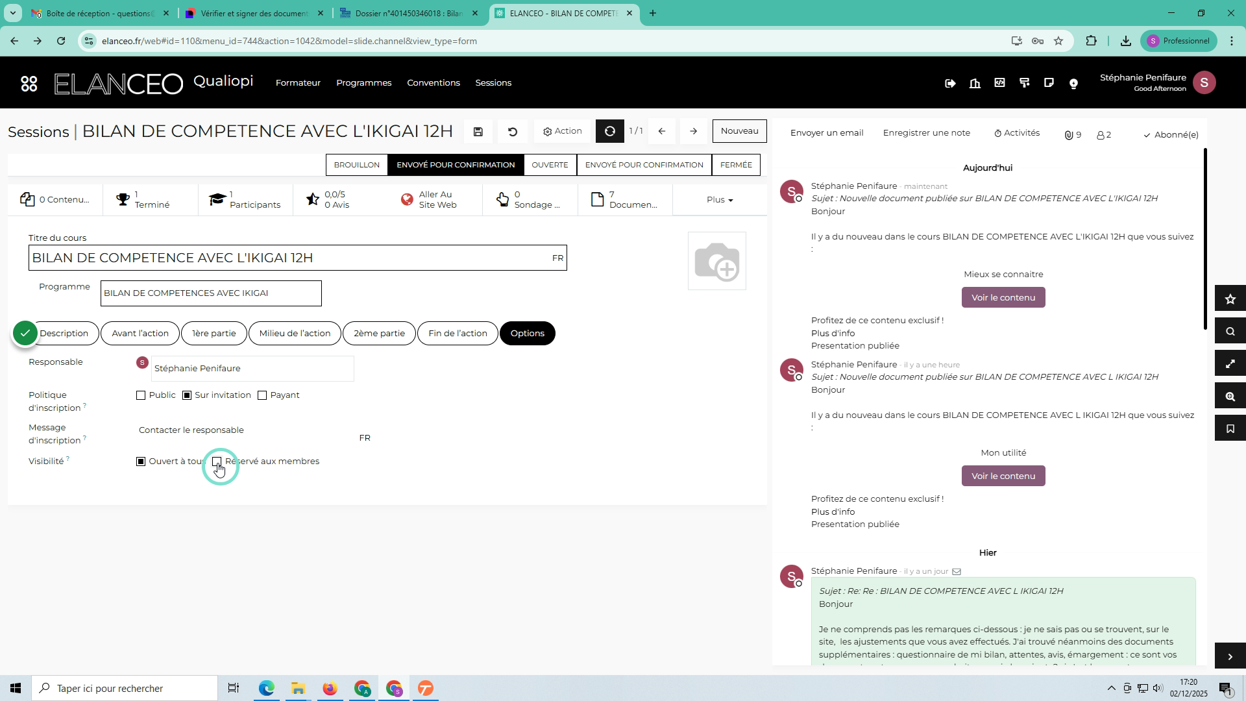Click Envoyer un email
The image size is (1246, 701).
[x=827, y=133]
